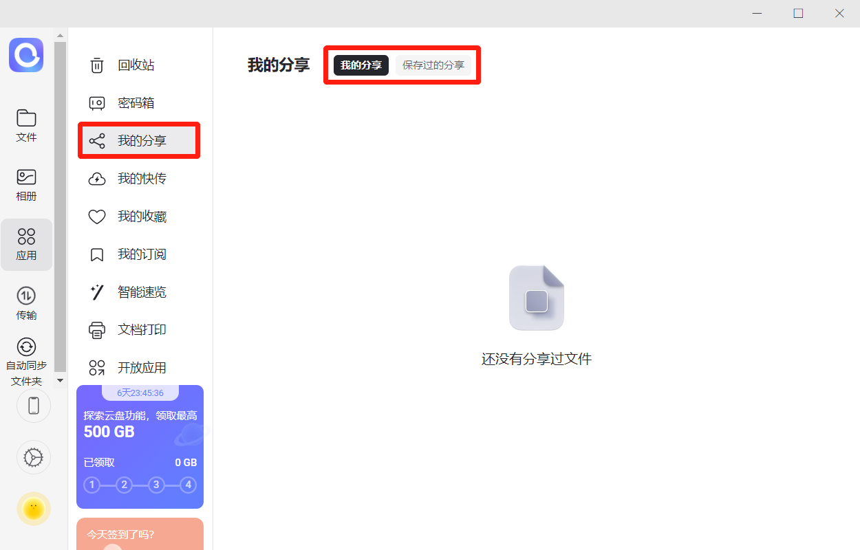Click the apps icon beside 开放应用
The image size is (860, 550).
click(x=97, y=368)
